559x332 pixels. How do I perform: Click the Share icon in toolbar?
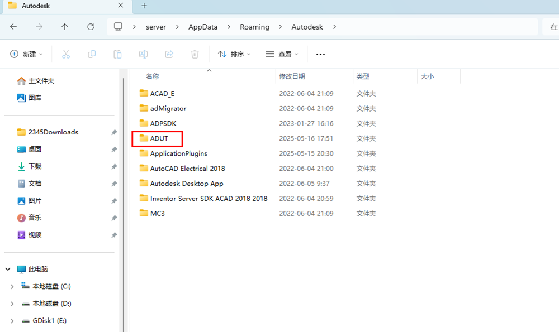(x=169, y=54)
